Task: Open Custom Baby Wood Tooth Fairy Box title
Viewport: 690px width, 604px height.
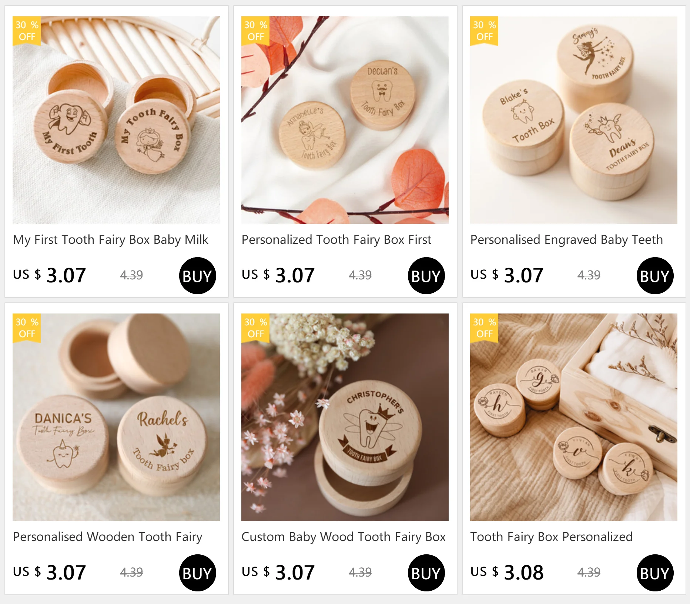Action: tap(344, 537)
